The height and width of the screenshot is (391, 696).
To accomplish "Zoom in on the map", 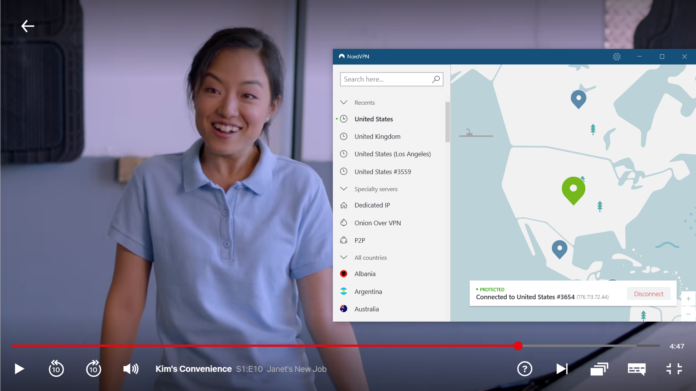I will (x=688, y=299).
